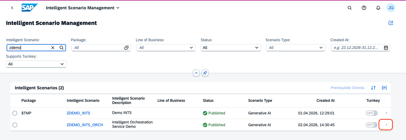
Task: Click the Created At column header
Action: click(x=325, y=100)
